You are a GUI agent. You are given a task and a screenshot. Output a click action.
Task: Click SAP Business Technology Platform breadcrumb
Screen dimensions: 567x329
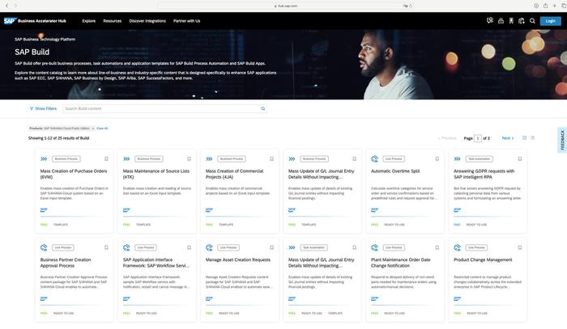(x=45, y=40)
